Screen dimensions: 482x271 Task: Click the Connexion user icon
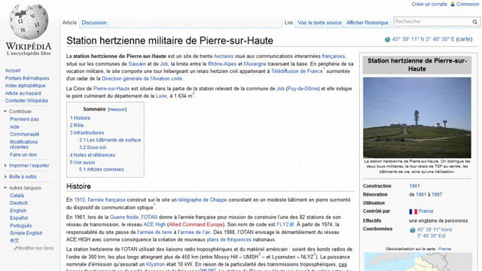(x=453, y=4)
